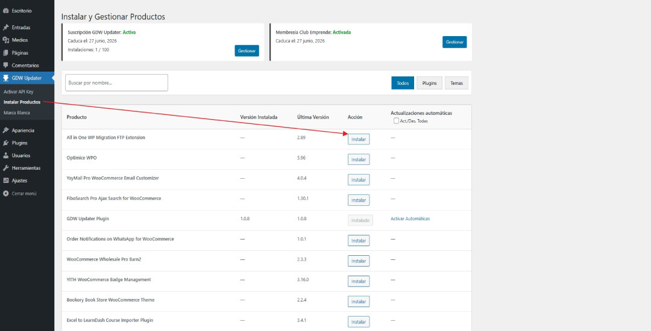Select the Instalar Productos submenu item

tap(22, 102)
